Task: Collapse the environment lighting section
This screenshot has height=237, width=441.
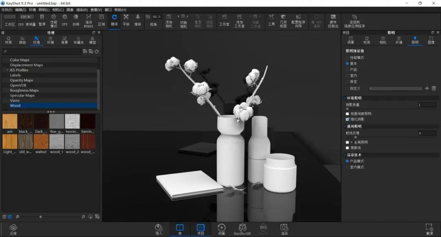Action: coord(345,98)
